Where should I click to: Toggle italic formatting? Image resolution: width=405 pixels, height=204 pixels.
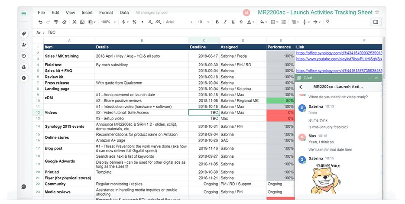225,22
